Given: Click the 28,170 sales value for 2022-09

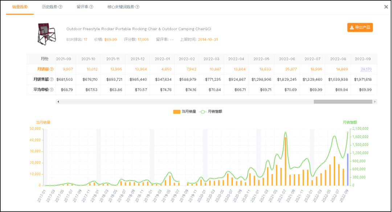Looking at the screenshot, I should tap(366, 69).
